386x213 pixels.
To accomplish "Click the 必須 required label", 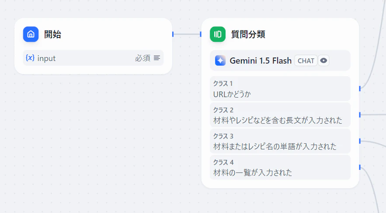I will click(143, 58).
